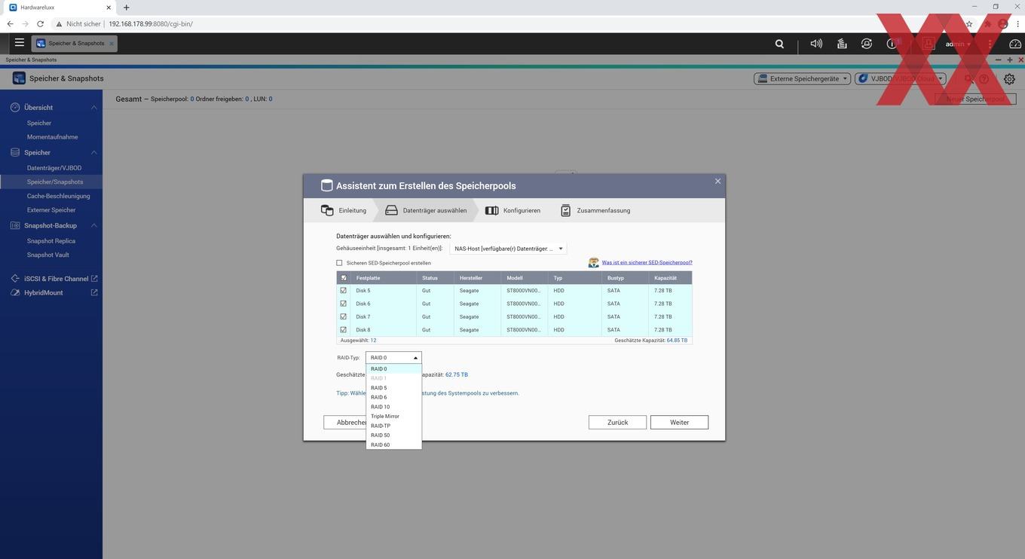Select RAID 0 in the list
This screenshot has width=1025, height=559.
[393, 369]
